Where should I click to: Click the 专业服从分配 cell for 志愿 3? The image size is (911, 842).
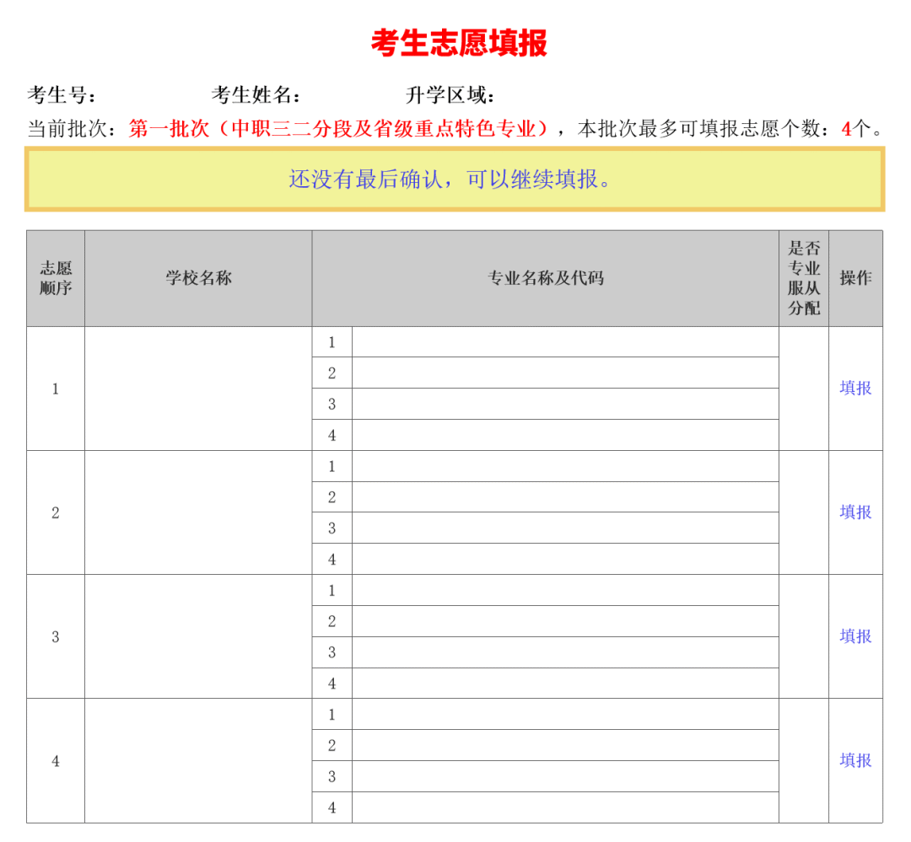click(804, 636)
